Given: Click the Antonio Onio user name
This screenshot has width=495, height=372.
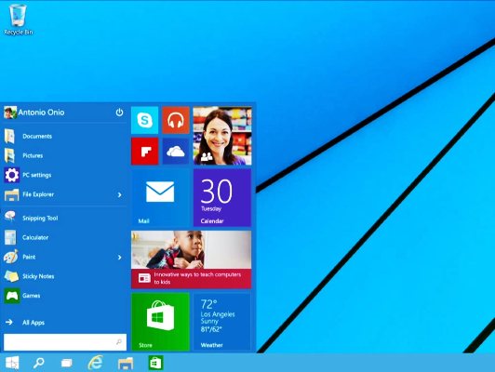Looking at the screenshot, I should coord(41,113).
